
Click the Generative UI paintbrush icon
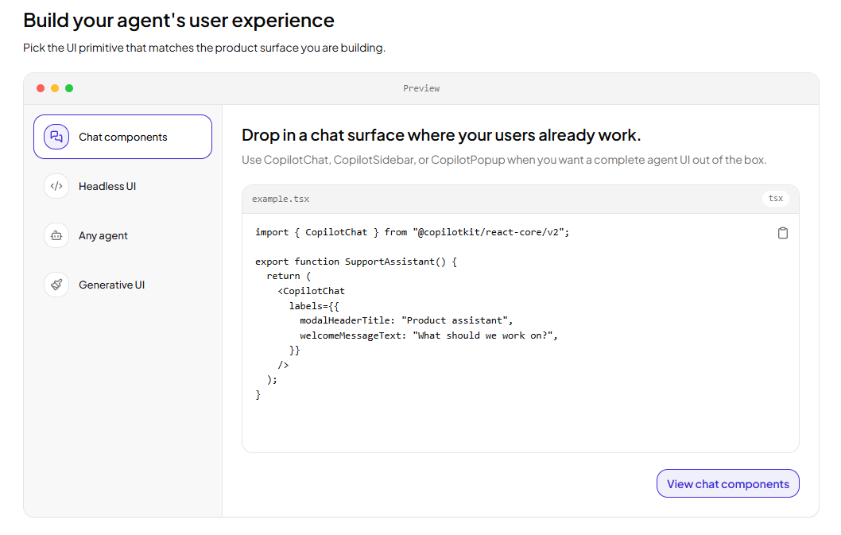tap(56, 285)
